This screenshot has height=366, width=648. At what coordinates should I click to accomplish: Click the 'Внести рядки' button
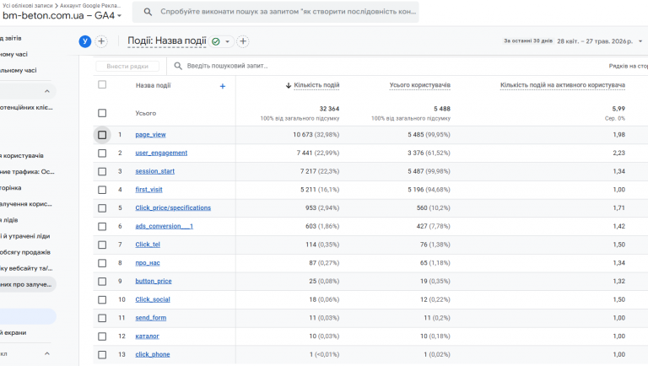(x=127, y=66)
